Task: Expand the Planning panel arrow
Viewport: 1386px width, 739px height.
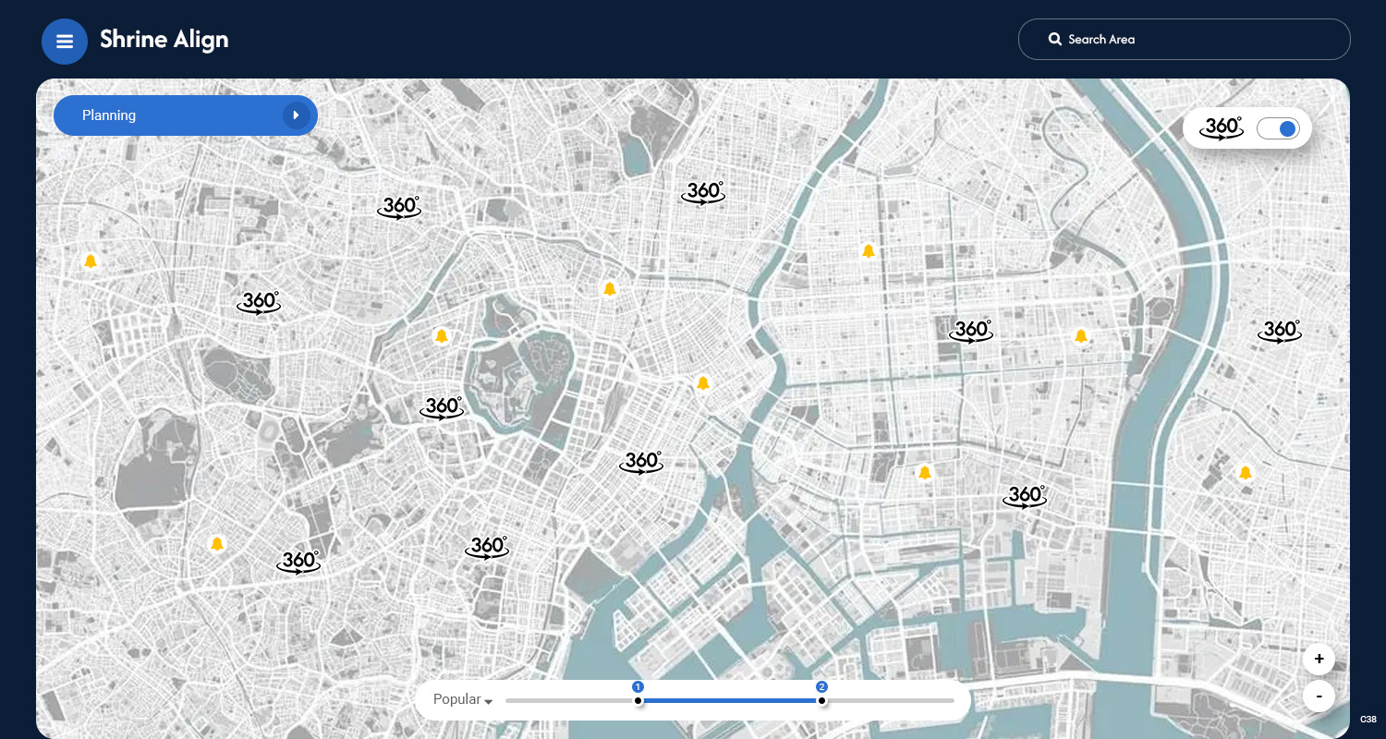Action: point(296,115)
